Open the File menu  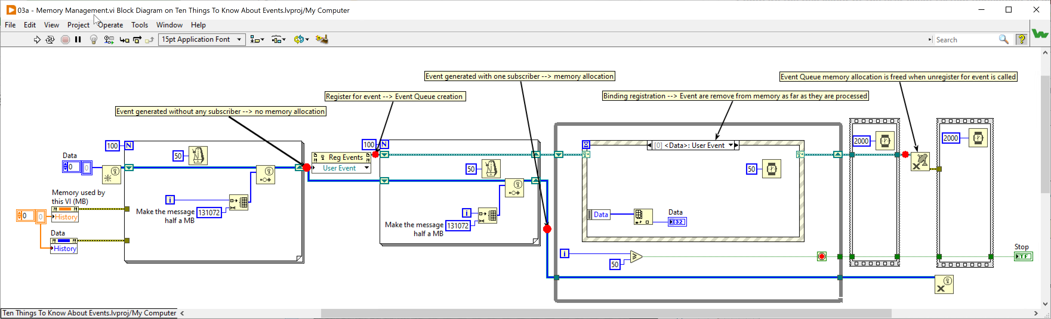[x=10, y=25]
